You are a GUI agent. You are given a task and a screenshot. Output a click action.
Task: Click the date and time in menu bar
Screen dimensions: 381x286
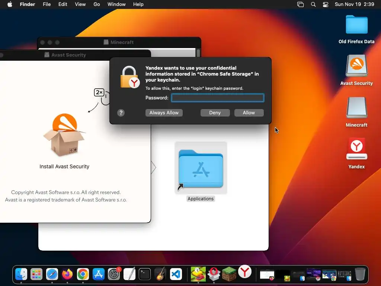coord(354,4)
